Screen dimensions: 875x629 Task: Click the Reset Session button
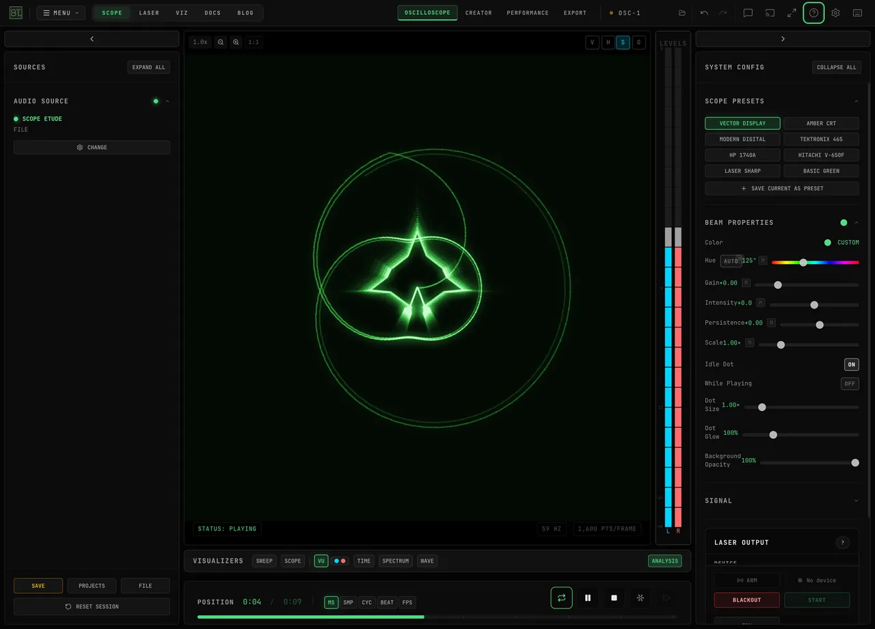(x=92, y=607)
